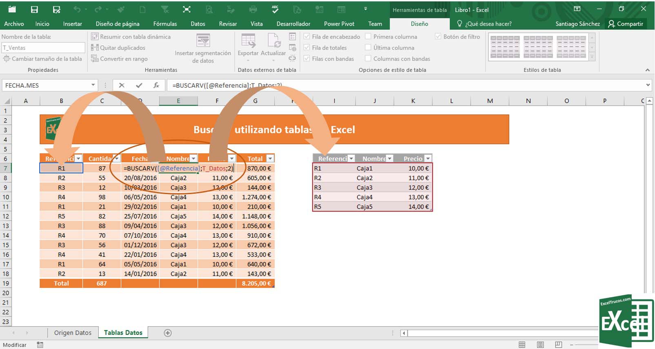Click the Save icon in quick access toolbar
Screen dimensions: 655x349
pos(34,9)
